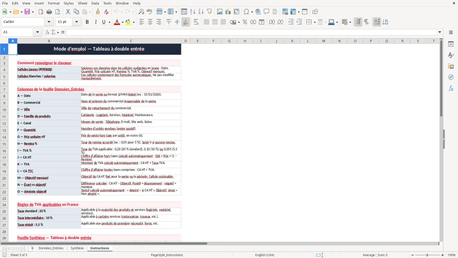
Task: Click the Print icon
Action: pyautogui.click(x=49, y=12)
